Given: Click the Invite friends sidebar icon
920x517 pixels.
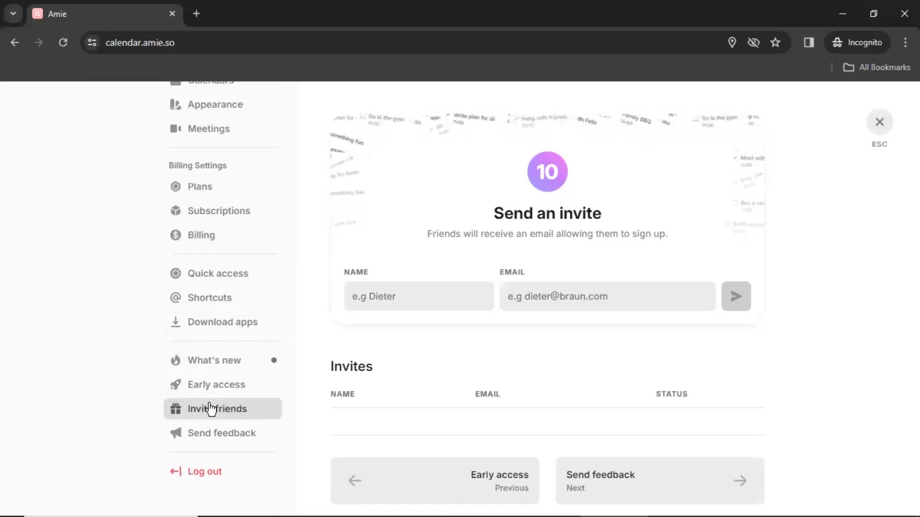Looking at the screenshot, I should pos(176,408).
